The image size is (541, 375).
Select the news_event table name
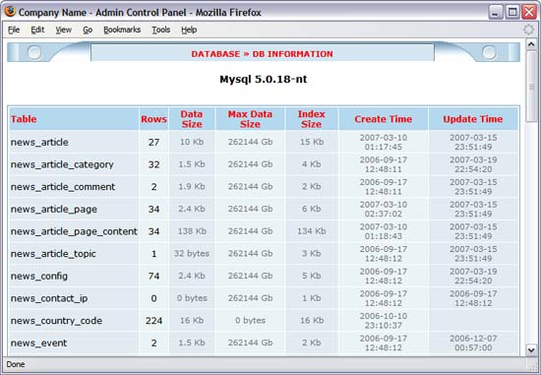pyautogui.click(x=38, y=344)
